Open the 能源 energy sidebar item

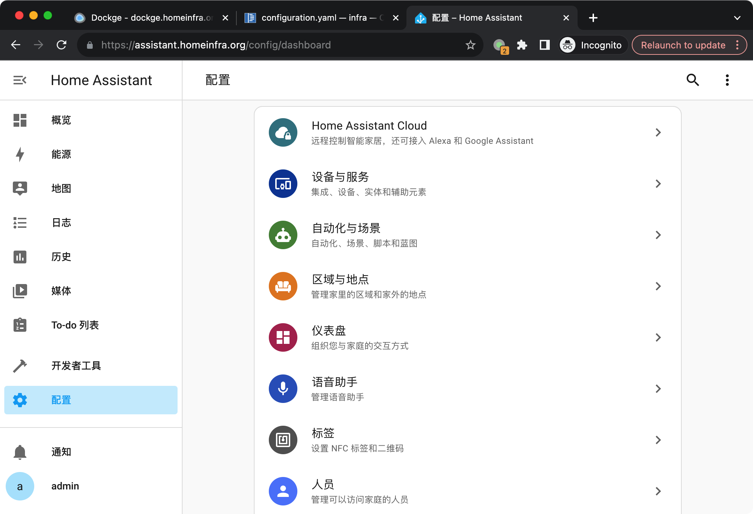click(x=61, y=154)
